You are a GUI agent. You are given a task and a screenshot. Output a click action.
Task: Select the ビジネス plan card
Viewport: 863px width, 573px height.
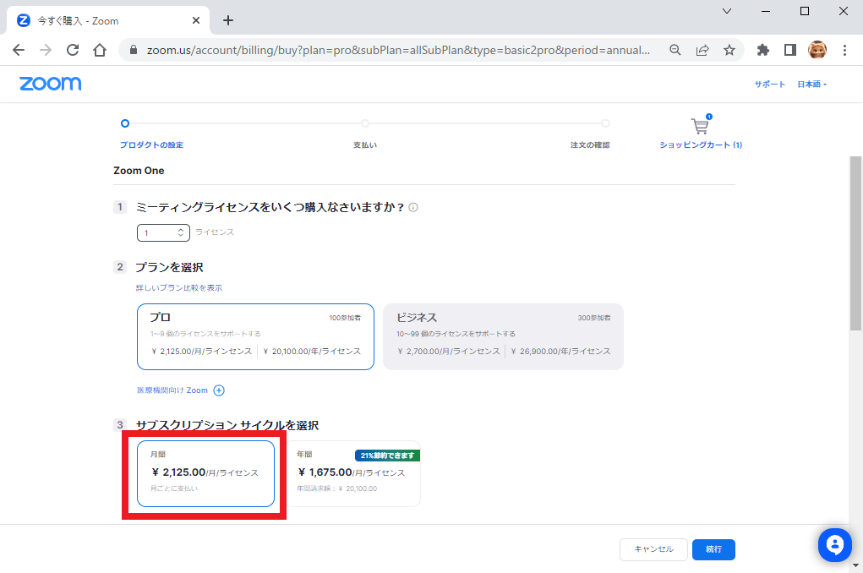click(x=503, y=337)
